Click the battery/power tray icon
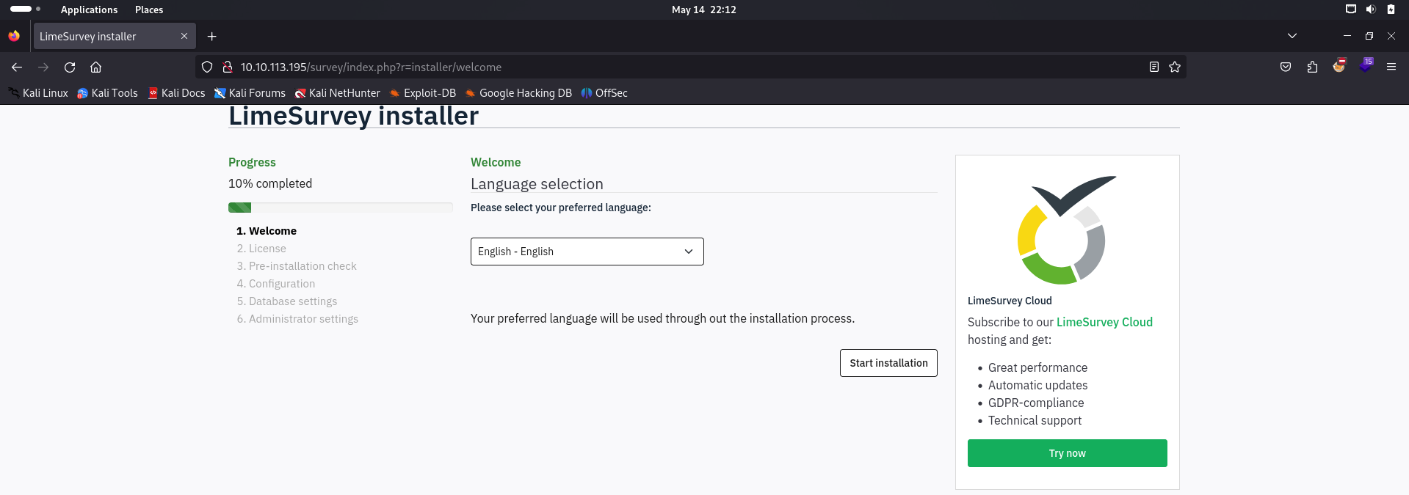1409x495 pixels. (x=1391, y=10)
